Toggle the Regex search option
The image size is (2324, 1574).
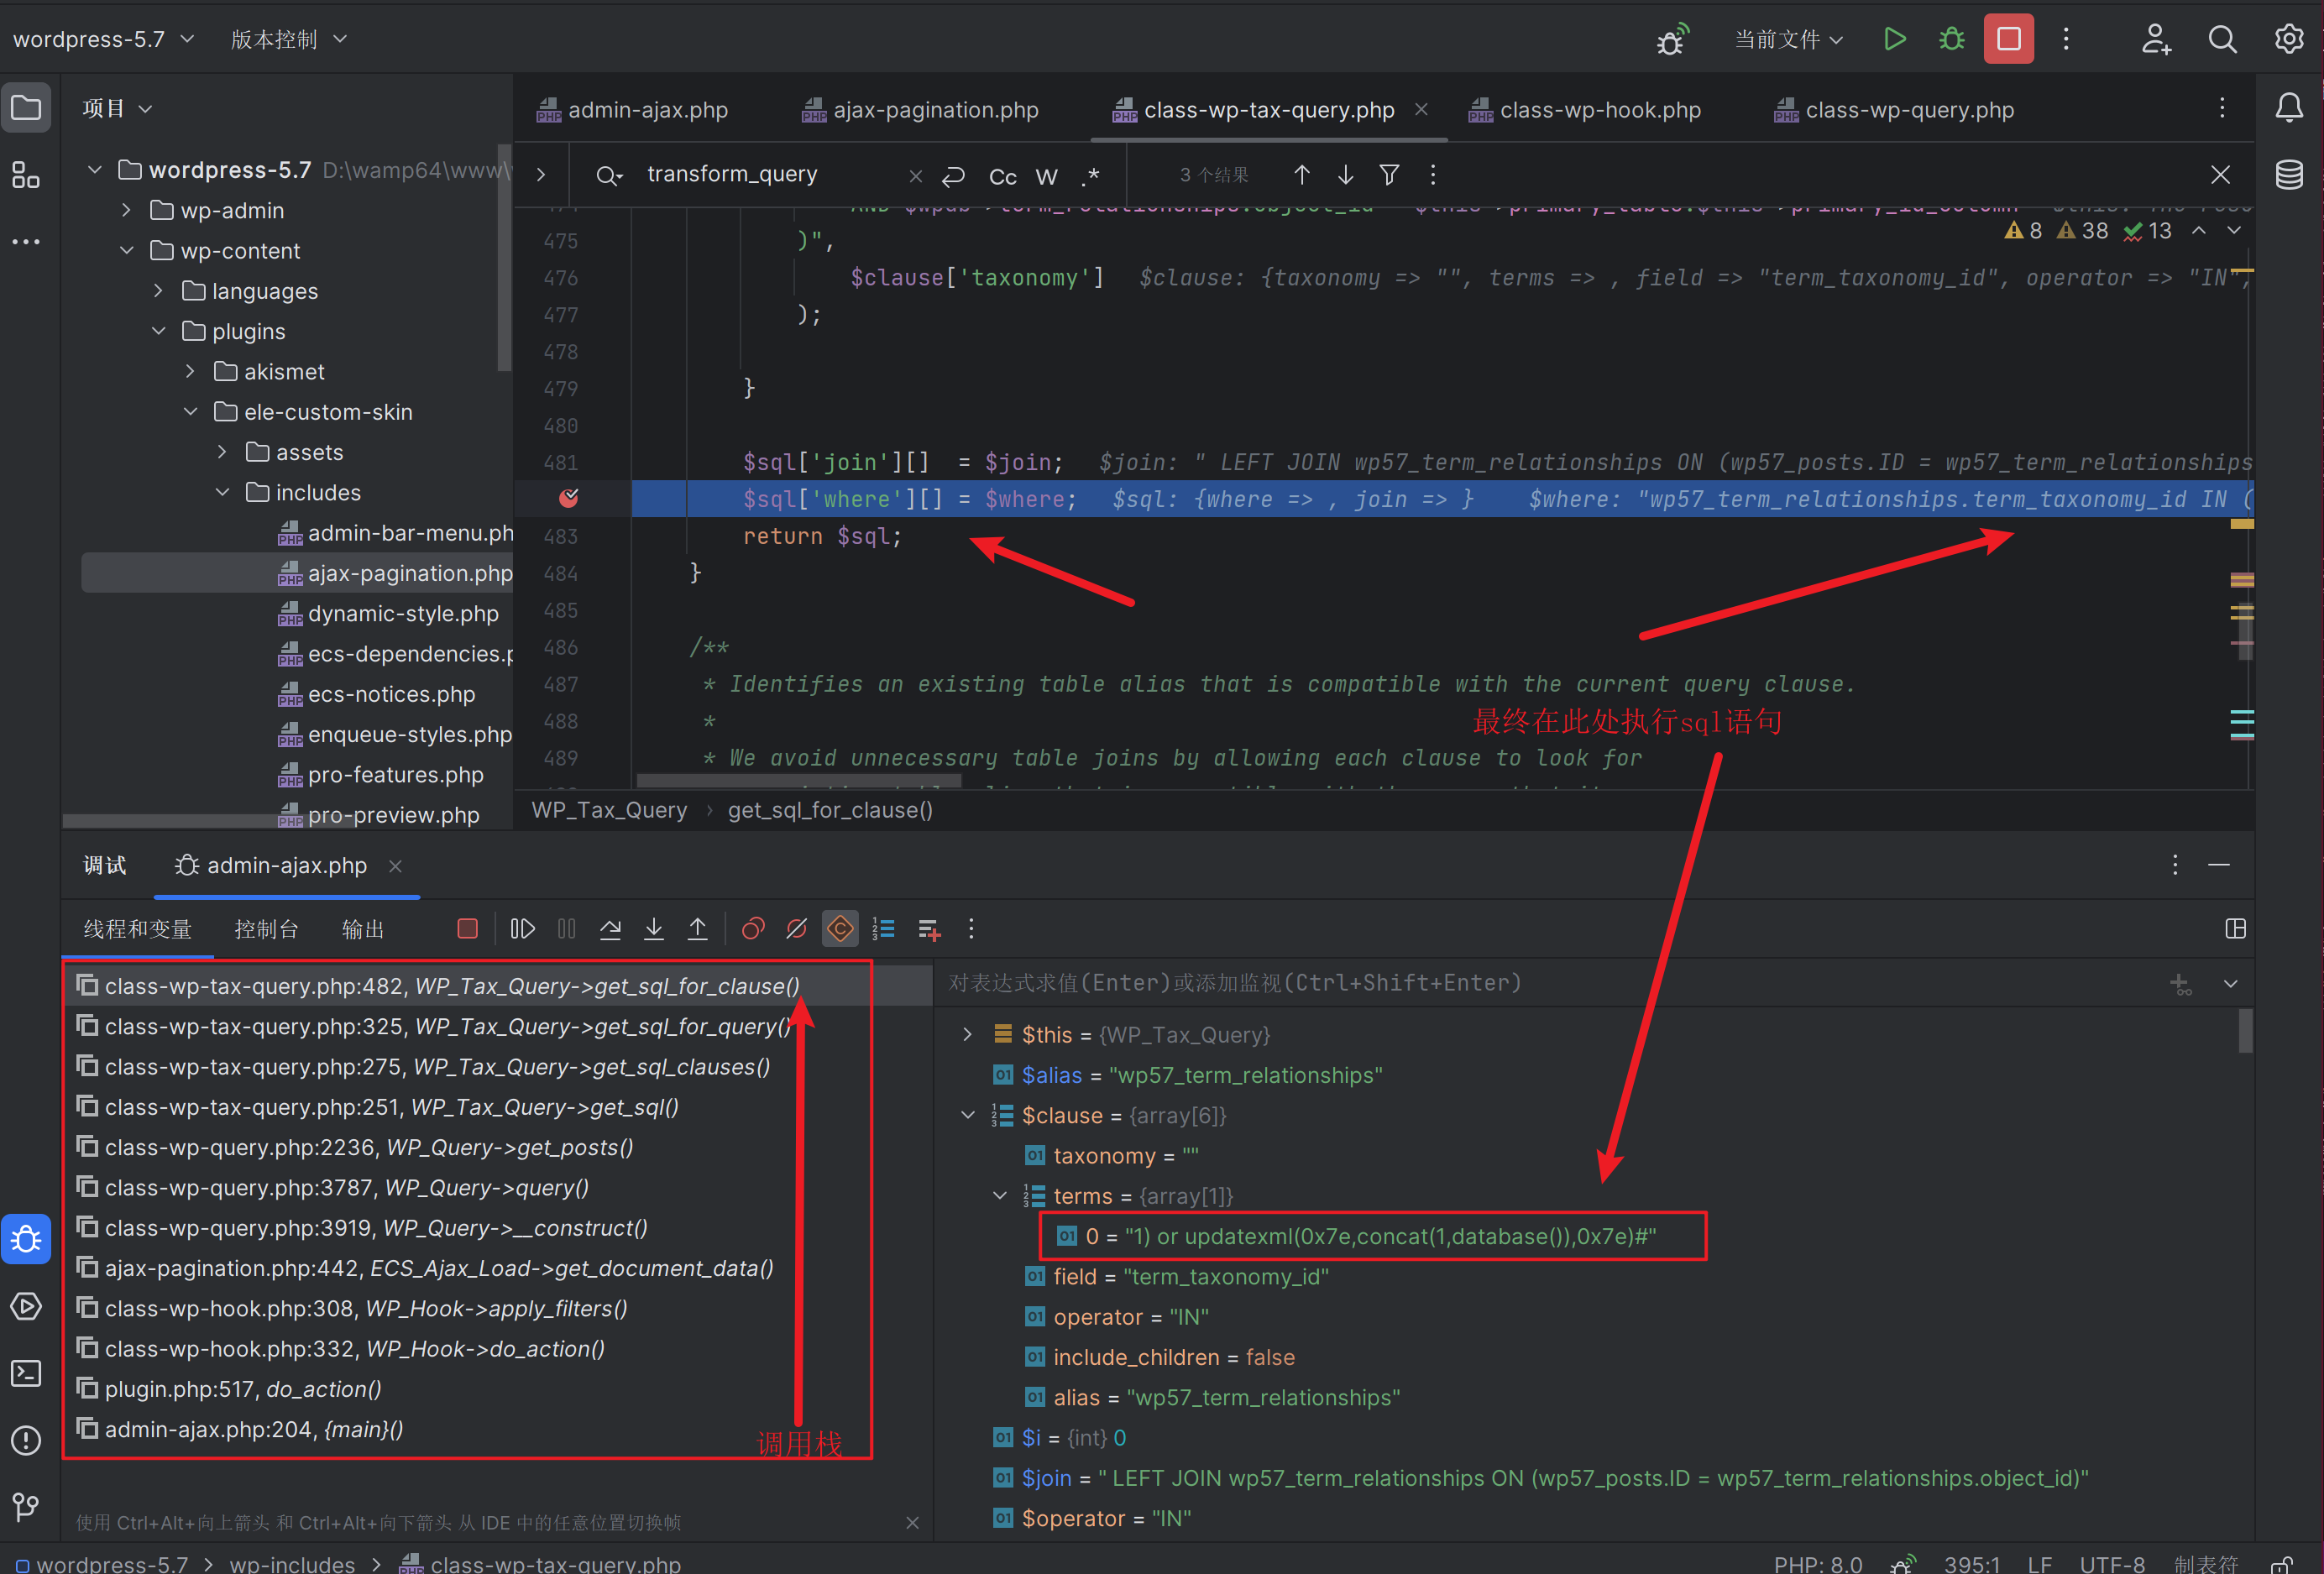pos(1090,176)
